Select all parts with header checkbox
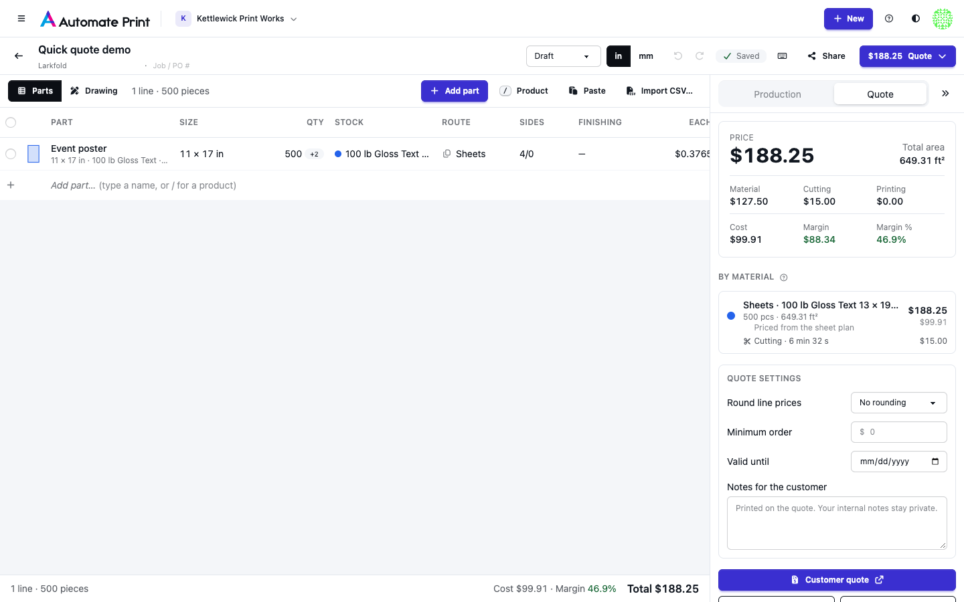This screenshot has width=964, height=602. [11, 122]
